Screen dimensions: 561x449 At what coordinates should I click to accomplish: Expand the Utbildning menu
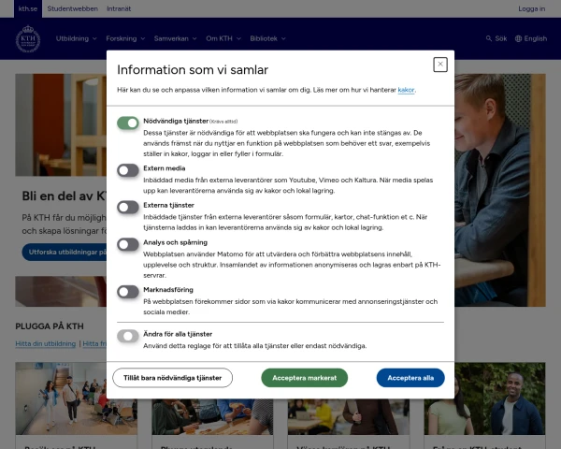(76, 39)
